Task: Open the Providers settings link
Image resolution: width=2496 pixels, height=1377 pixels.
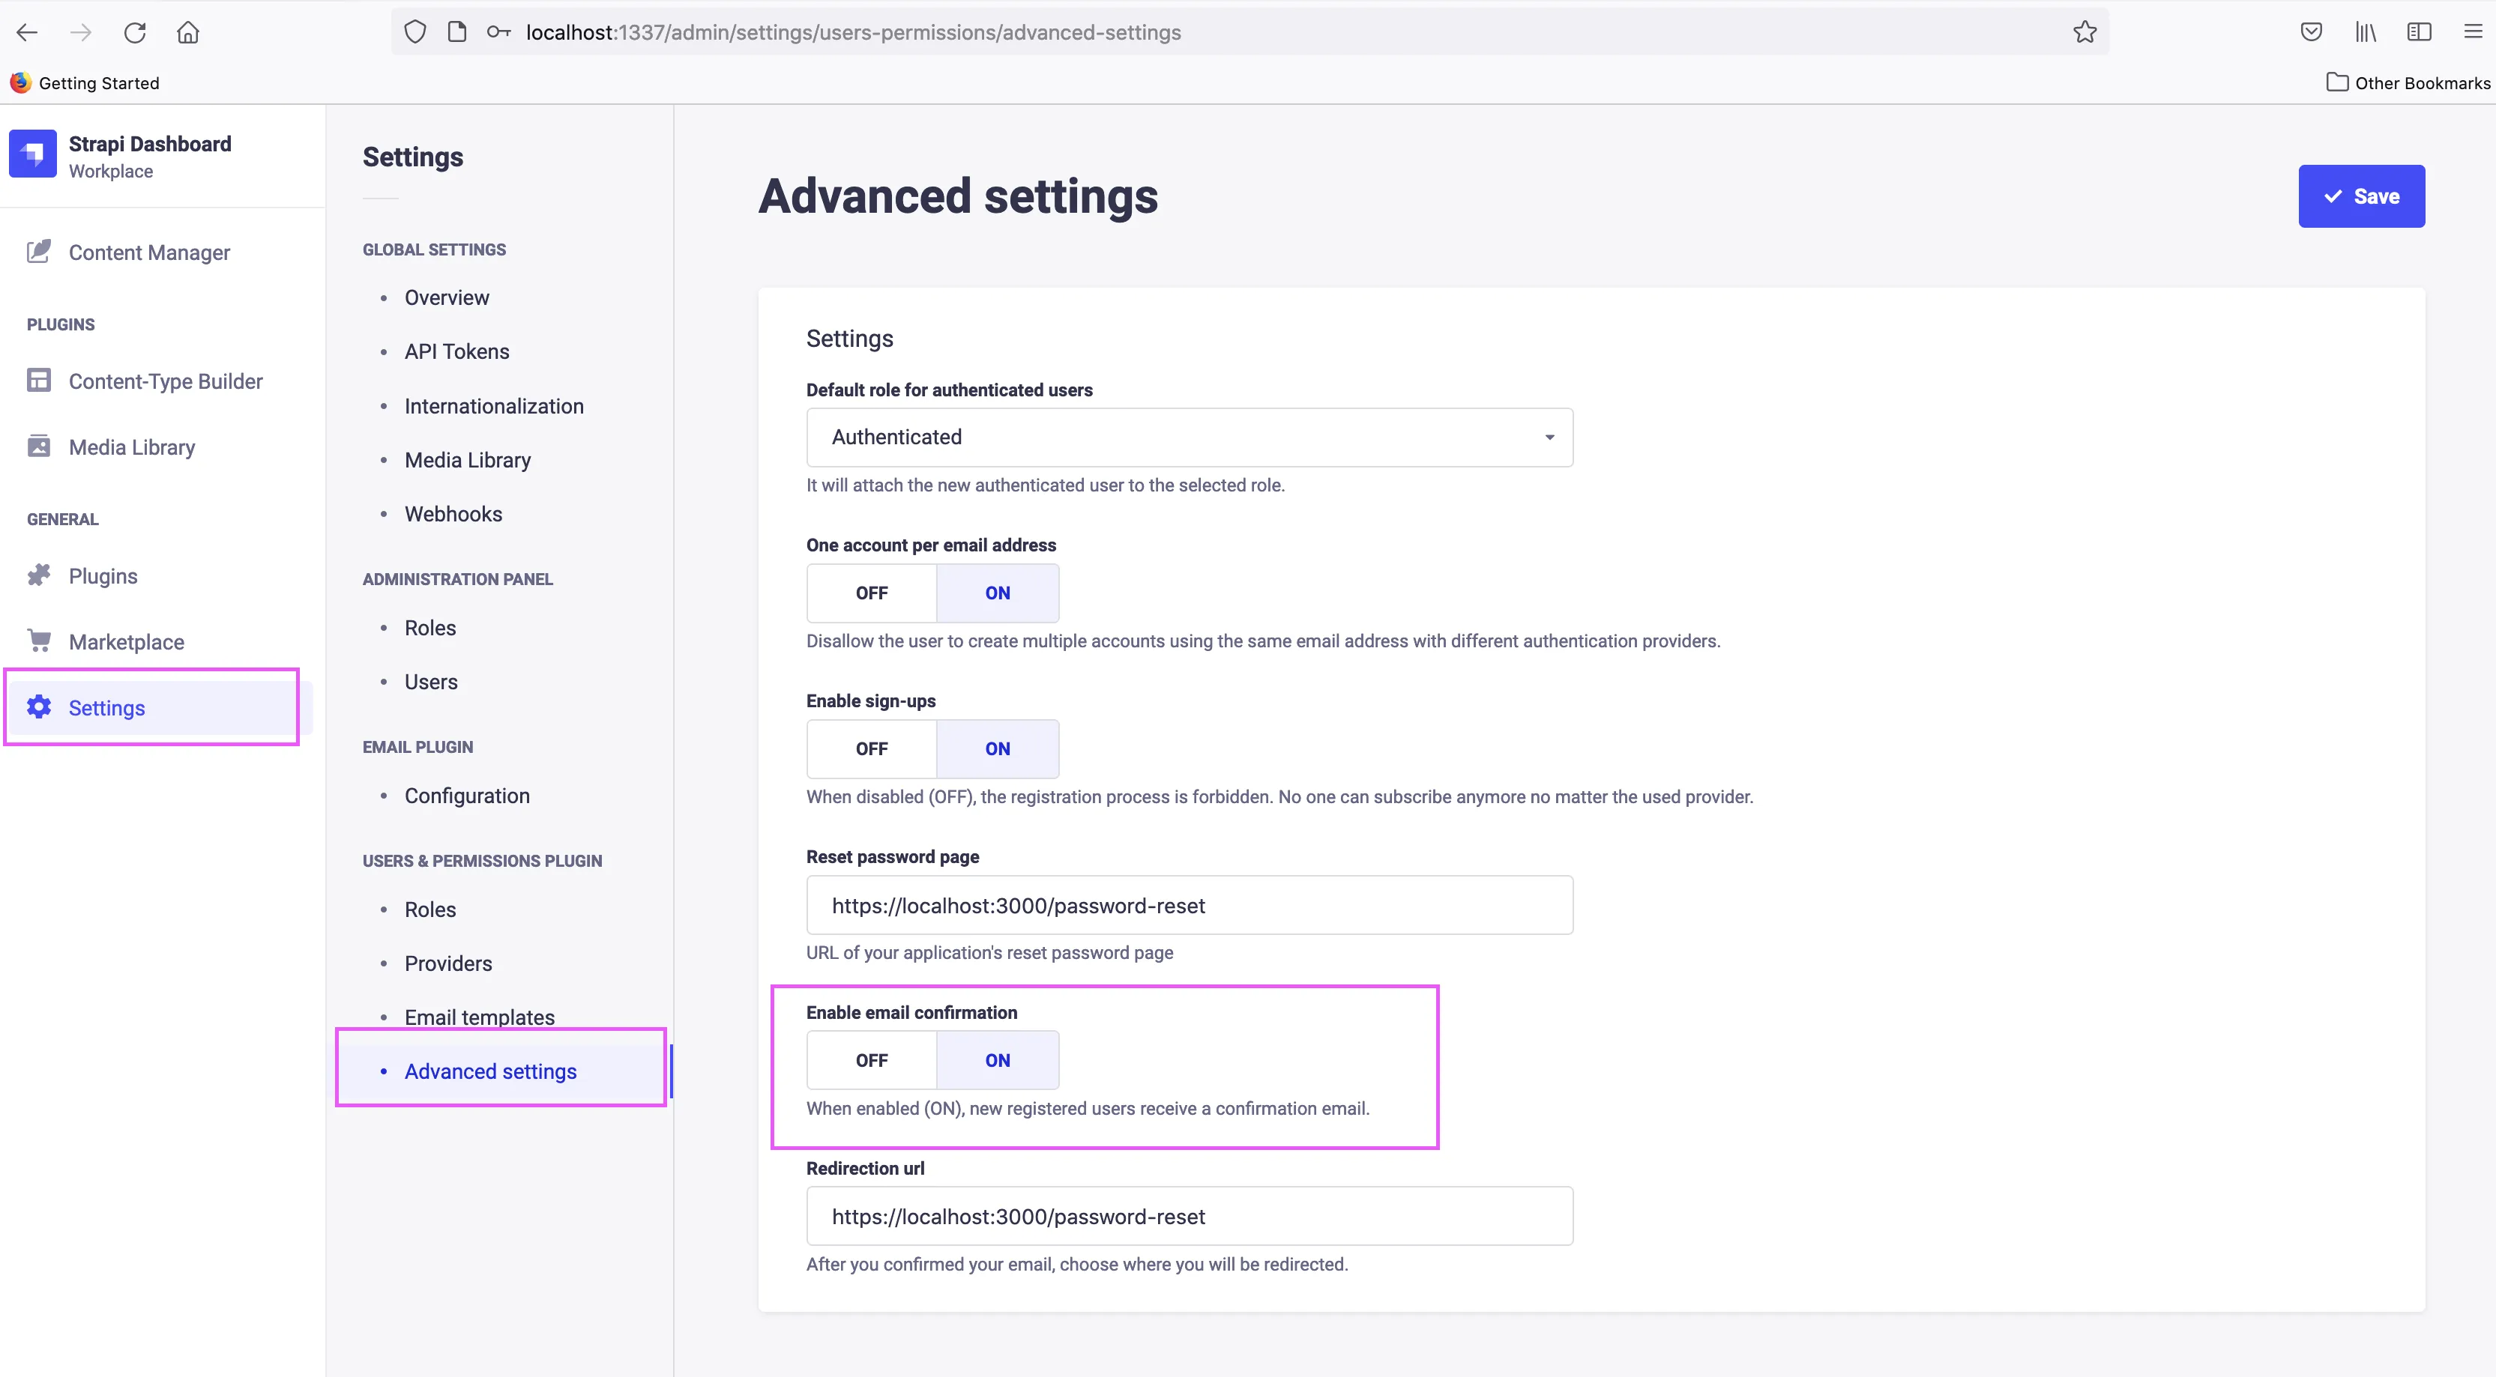Action: coord(447,963)
